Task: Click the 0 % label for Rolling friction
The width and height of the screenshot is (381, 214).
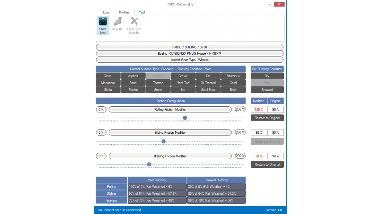Action: coord(101,109)
